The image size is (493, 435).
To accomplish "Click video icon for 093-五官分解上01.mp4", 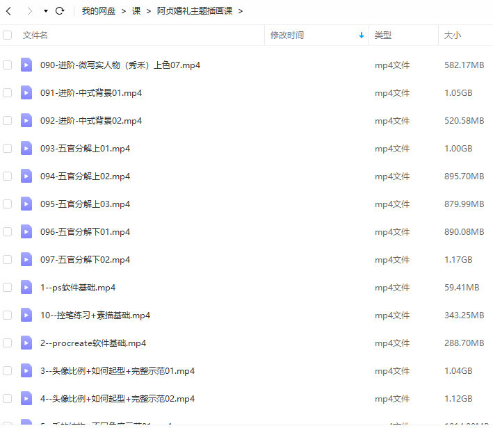I will [x=26, y=148].
